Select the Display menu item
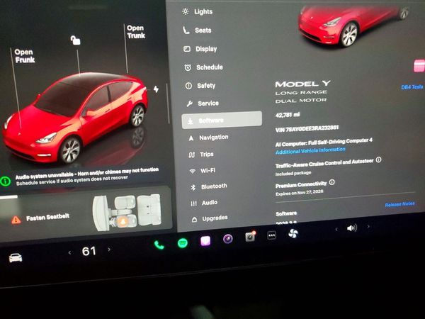Viewport: 425px width, 319px height. click(x=200, y=49)
